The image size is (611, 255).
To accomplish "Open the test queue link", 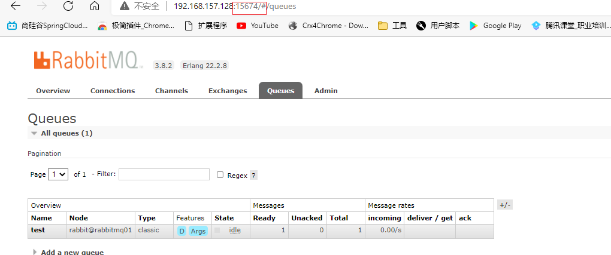I will (x=38, y=230).
